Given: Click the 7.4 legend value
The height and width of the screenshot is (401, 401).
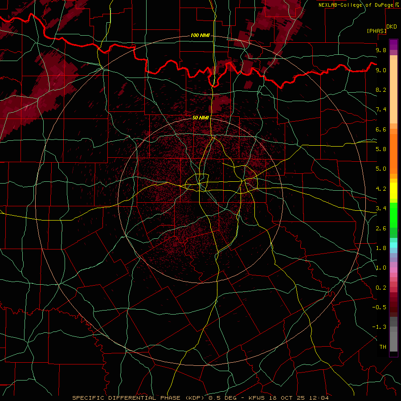Looking at the screenshot, I should point(381,110).
